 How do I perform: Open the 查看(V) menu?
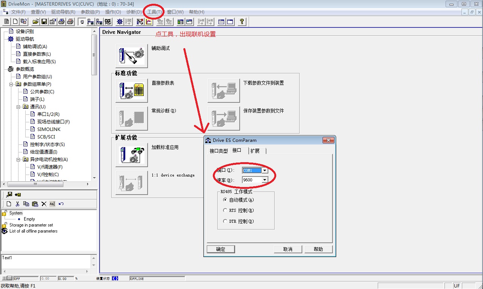click(38, 12)
